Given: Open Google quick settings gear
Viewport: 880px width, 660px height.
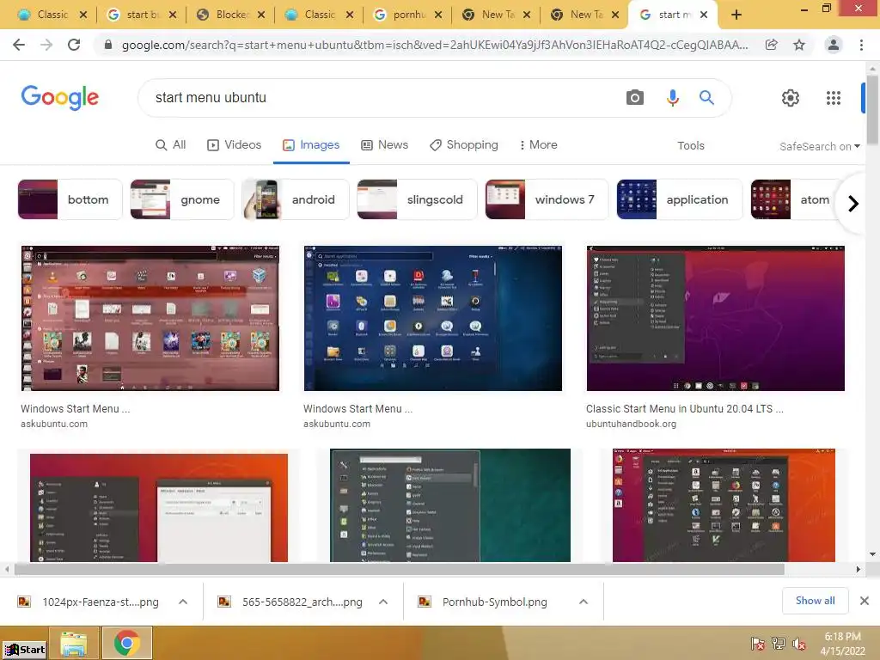Looking at the screenshot, I should tap(791, 98).
